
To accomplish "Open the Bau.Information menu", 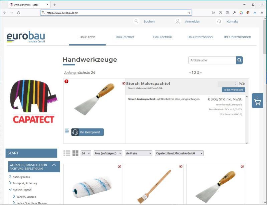I will 200,37.
